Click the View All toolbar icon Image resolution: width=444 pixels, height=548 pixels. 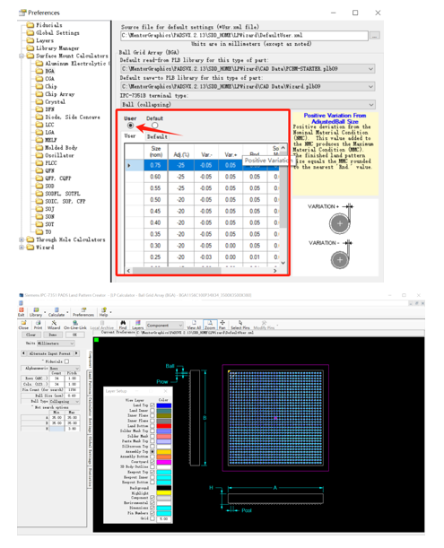194,325
